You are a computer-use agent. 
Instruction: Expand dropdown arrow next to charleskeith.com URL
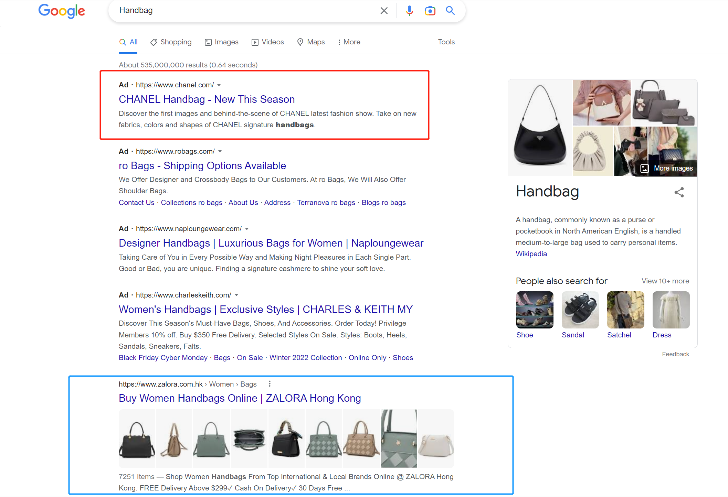(236, 295)
